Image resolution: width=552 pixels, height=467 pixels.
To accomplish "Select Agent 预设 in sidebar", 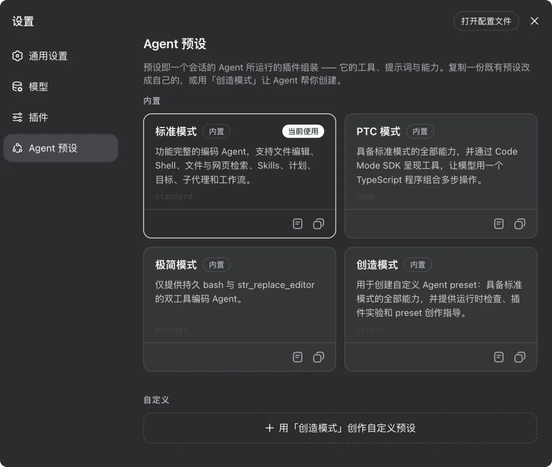I will [60, 148].
